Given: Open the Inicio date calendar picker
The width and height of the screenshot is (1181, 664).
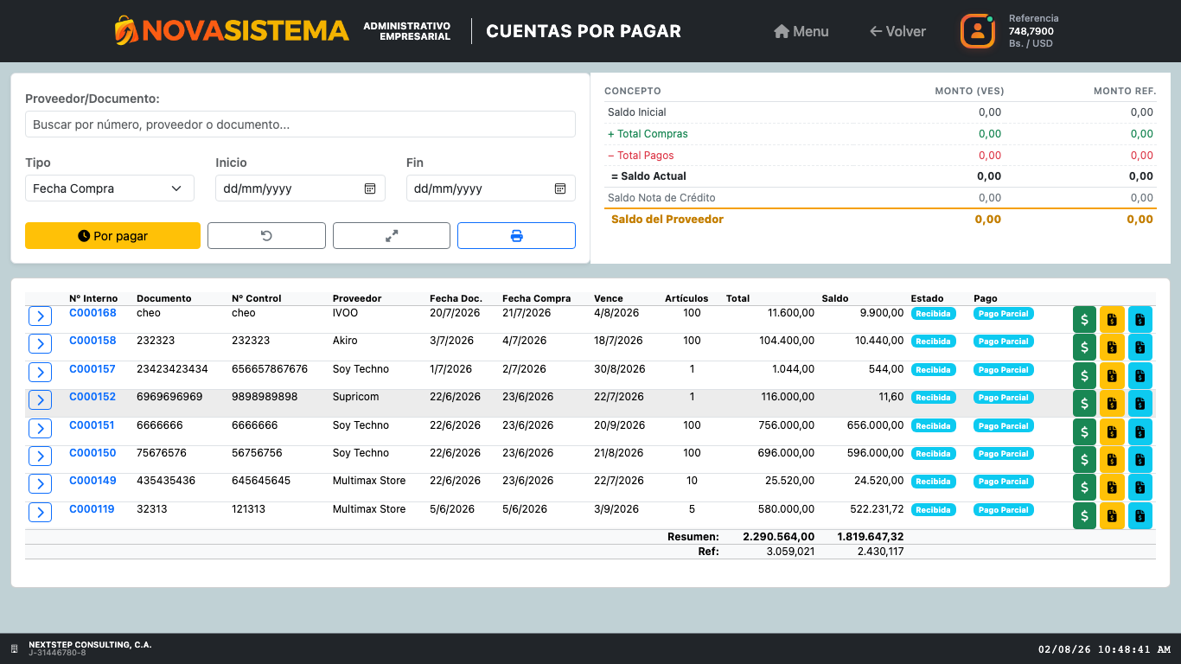Looking at the screenshot, I should (370, 188).
